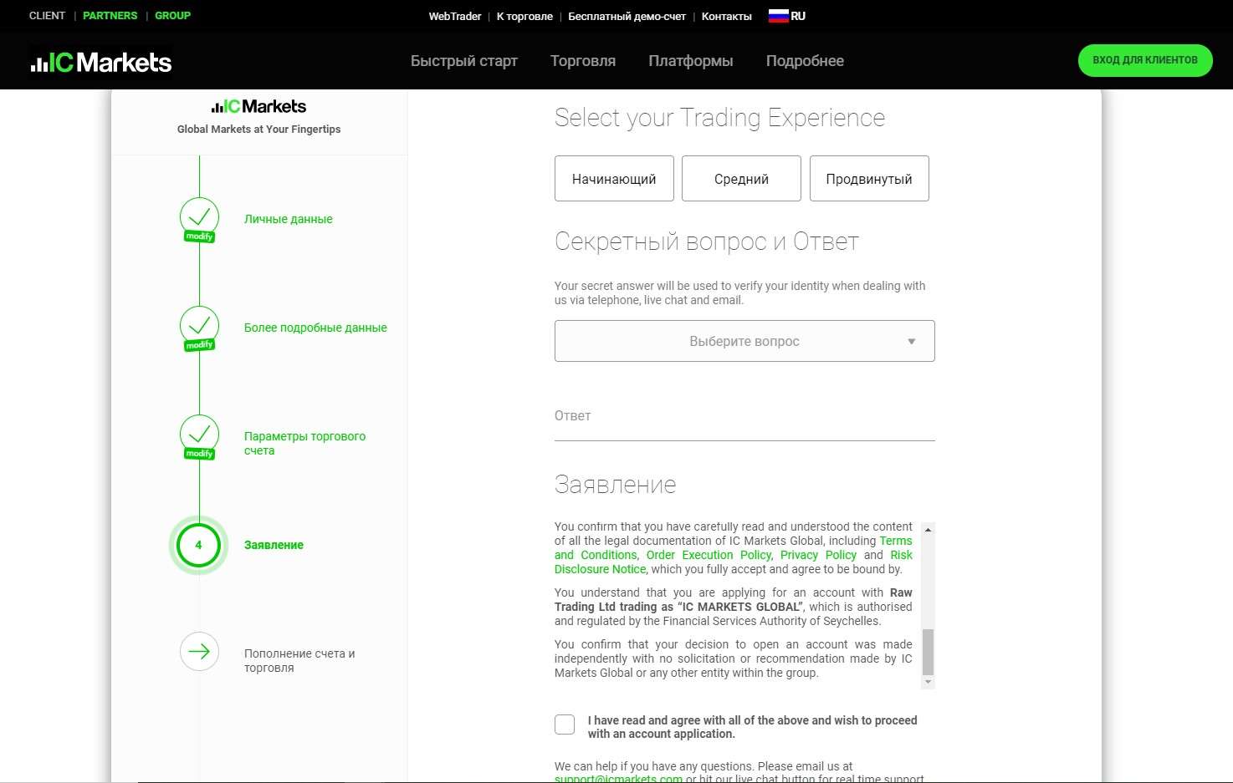Switch to the GROUP section
This screenshot has height=783, width=1233.
[x=172, y=16]
